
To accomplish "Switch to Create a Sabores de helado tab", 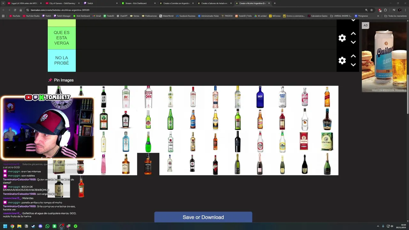I will (x=215, y=3).
